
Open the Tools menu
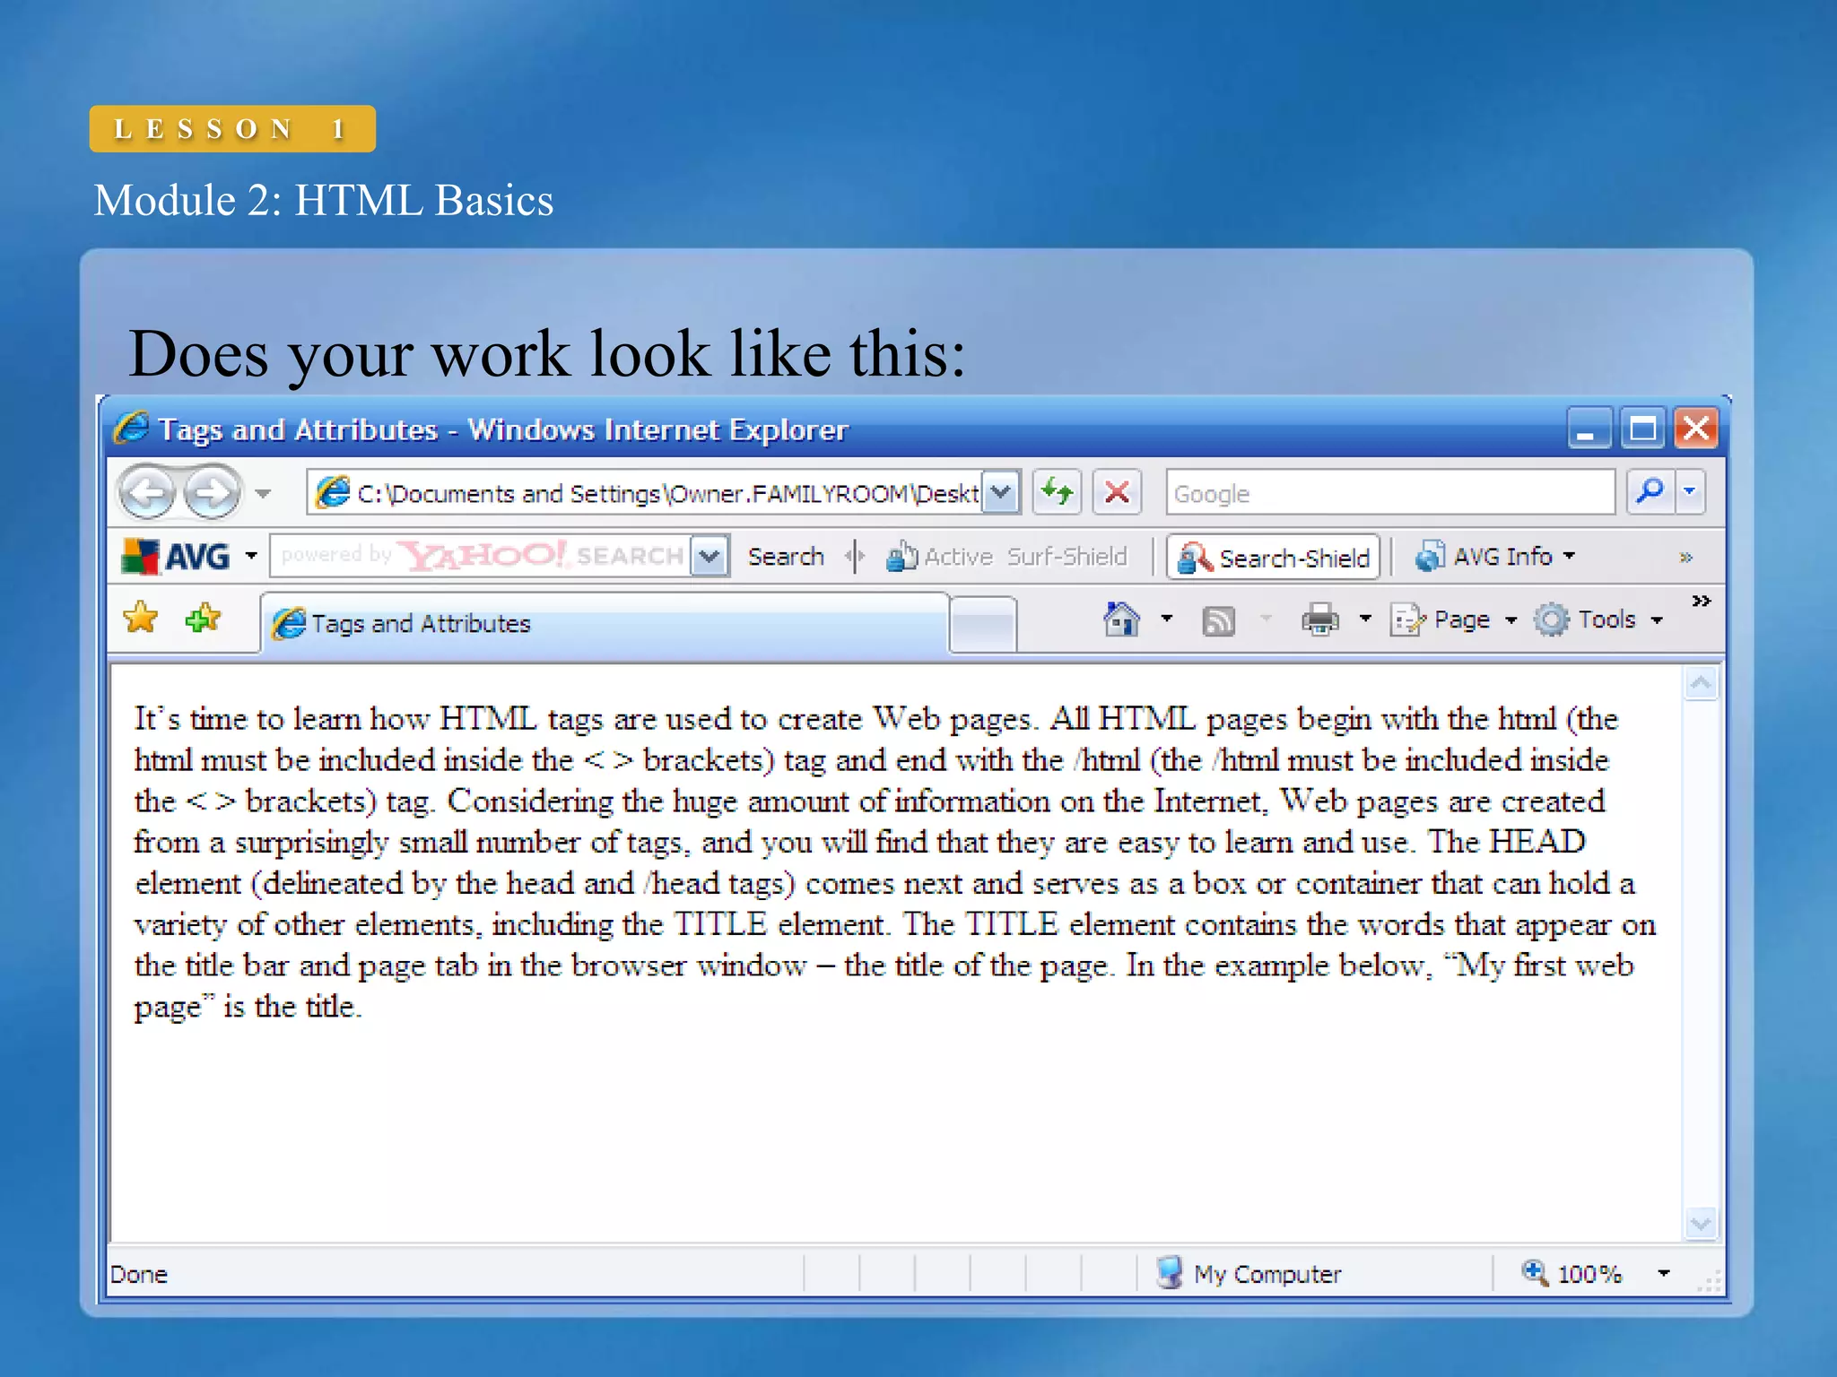pyautogui.click(x=1598, y=619)
